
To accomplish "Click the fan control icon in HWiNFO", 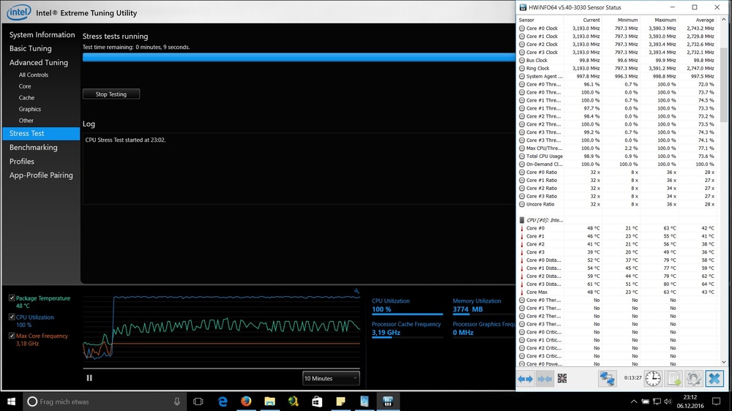I will click(x=562, y=378).
